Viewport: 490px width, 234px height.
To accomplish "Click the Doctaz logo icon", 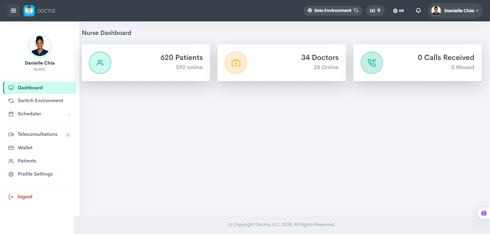I will coord(29,11).
